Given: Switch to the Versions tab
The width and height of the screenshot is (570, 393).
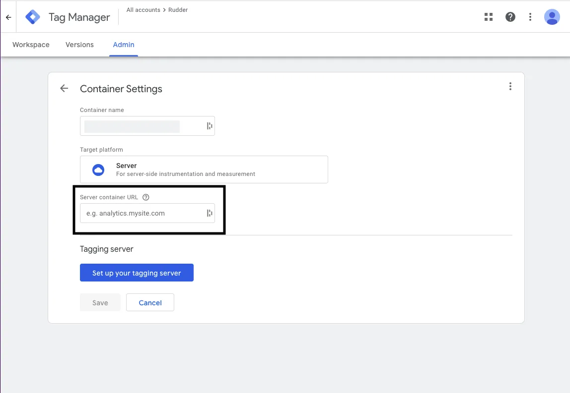Looking at the screenshot, I should coord(79,45).
